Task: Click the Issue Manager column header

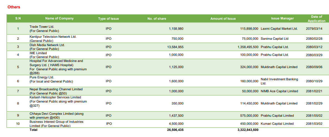Action: (282, 19)
